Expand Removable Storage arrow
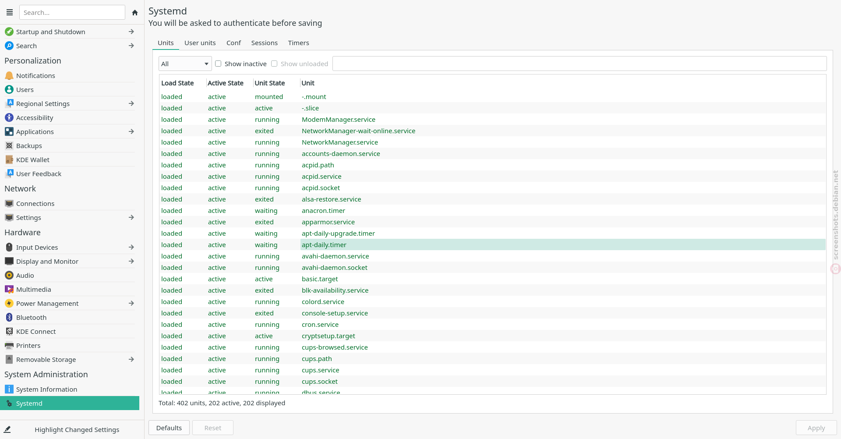Viewport: 841px width, 439px height. [x=131, y=359]
